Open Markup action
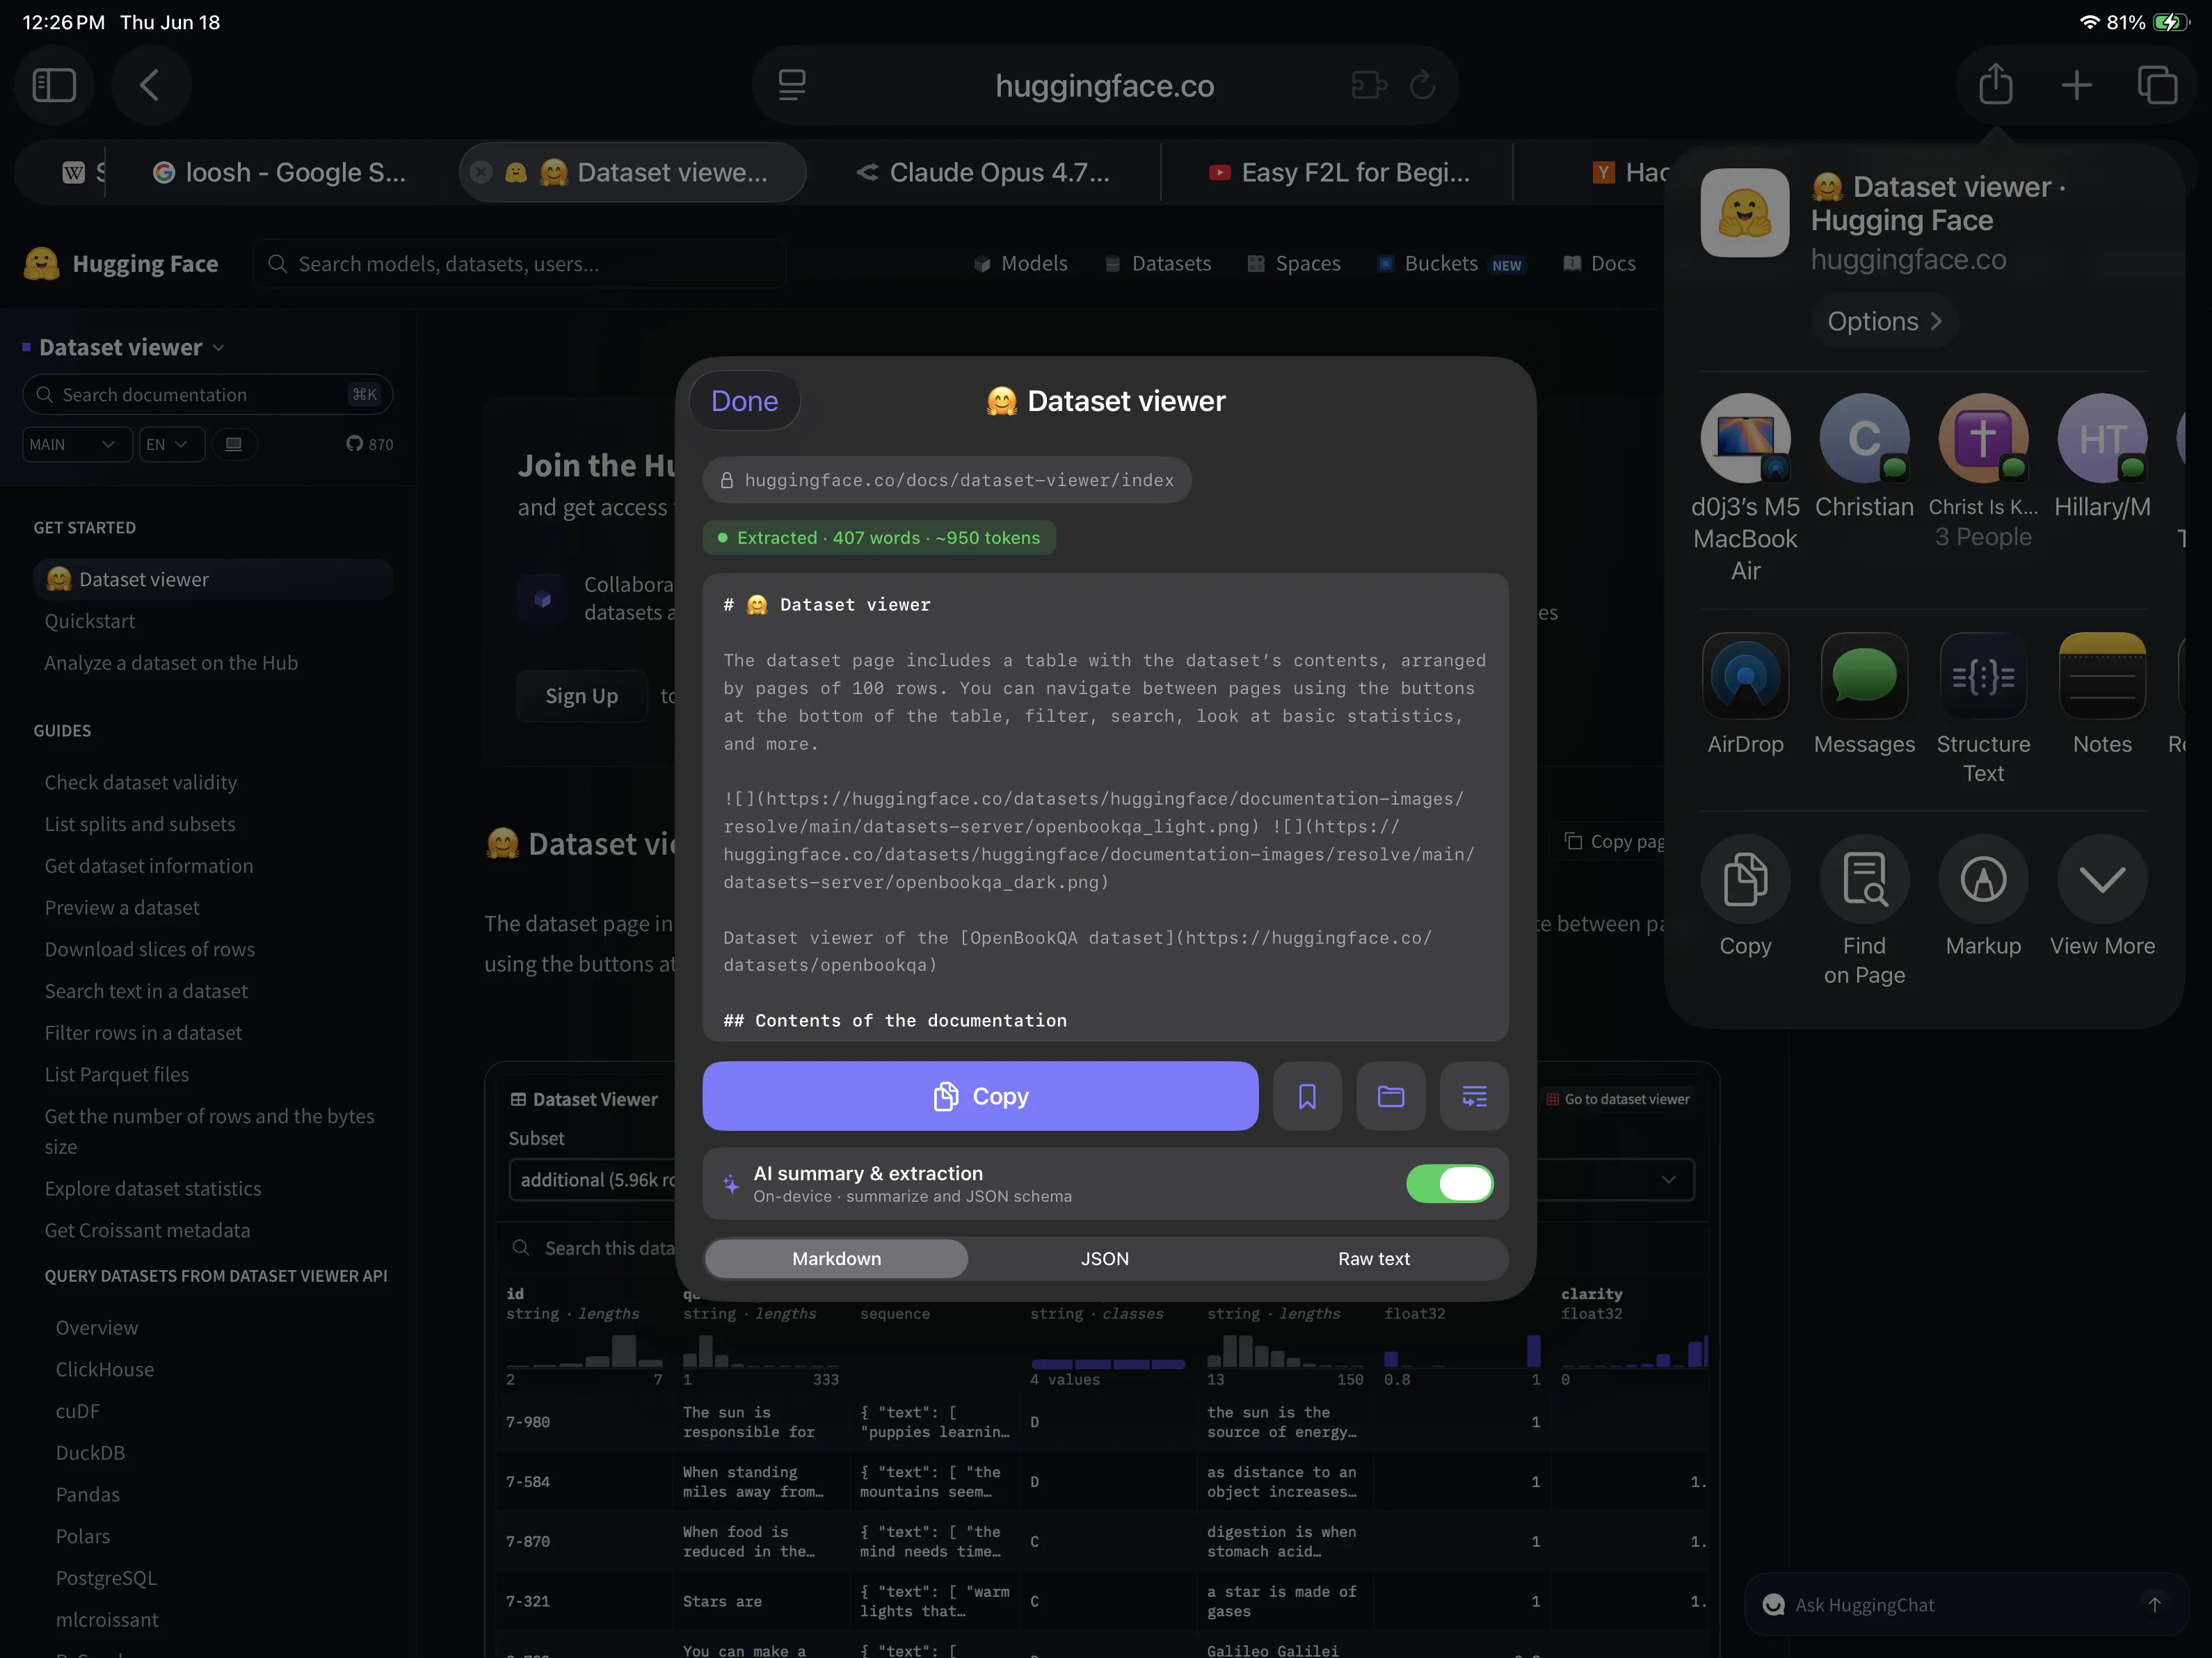 click(1983, 895)
